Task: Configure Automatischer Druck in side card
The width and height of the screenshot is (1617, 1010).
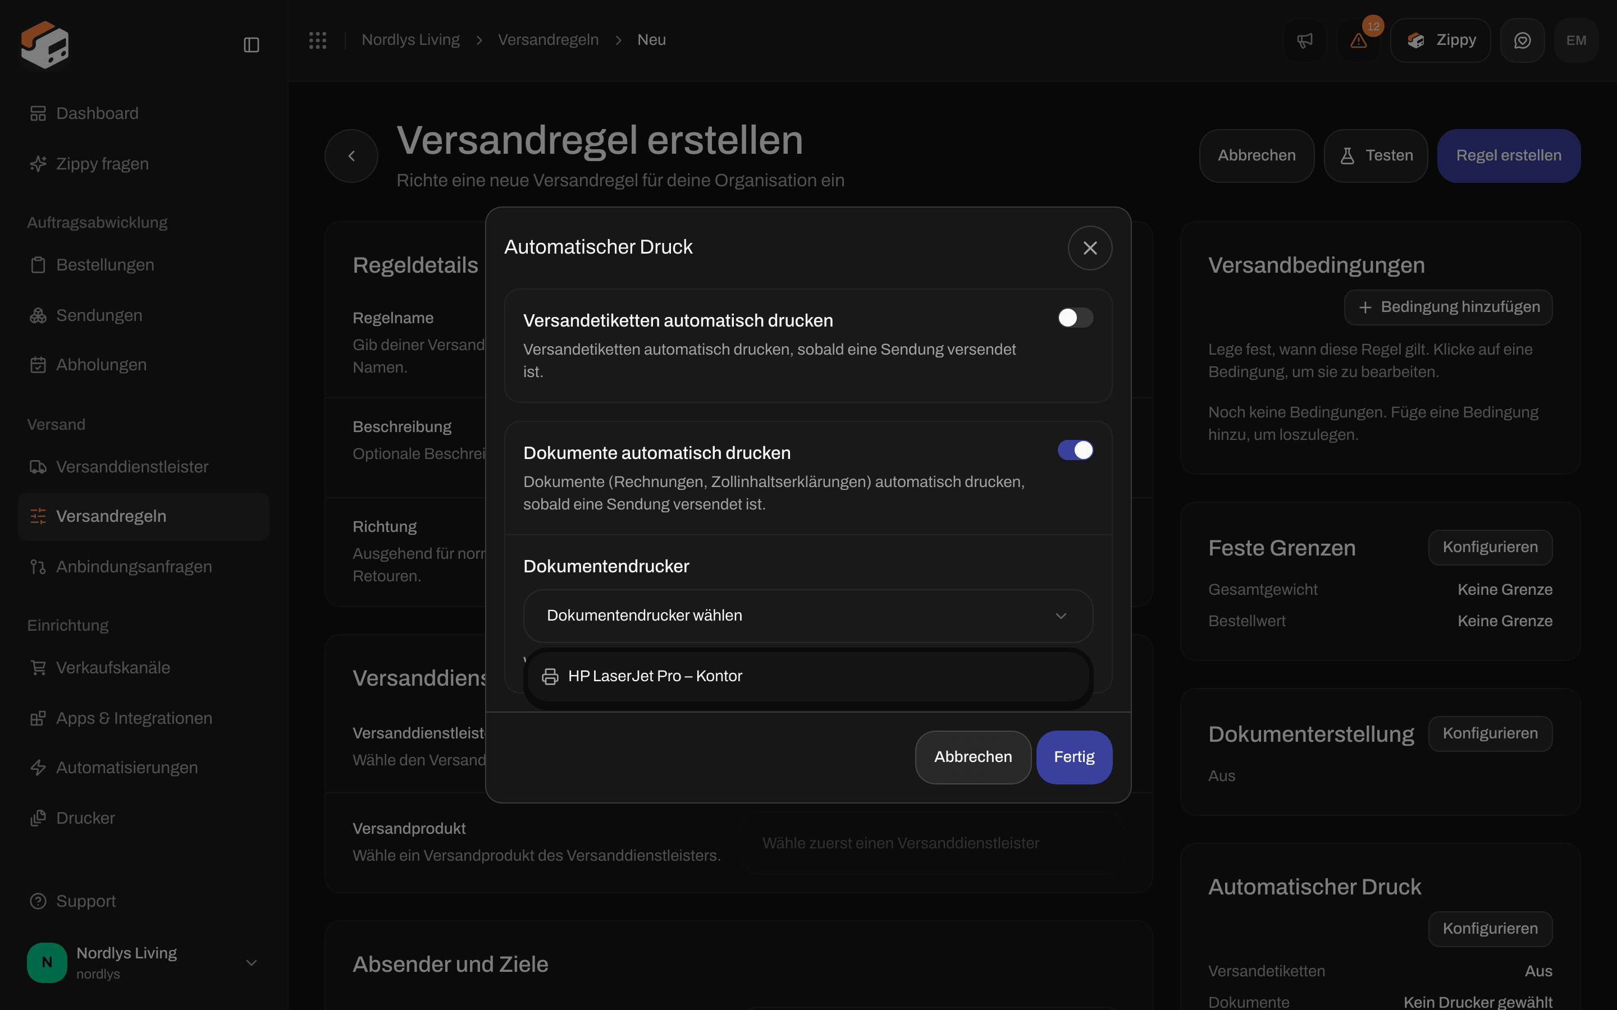Action: click(x=1490, y=929)
